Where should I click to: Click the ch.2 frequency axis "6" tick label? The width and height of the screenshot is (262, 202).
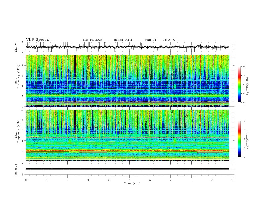click(x=23, y=130)
